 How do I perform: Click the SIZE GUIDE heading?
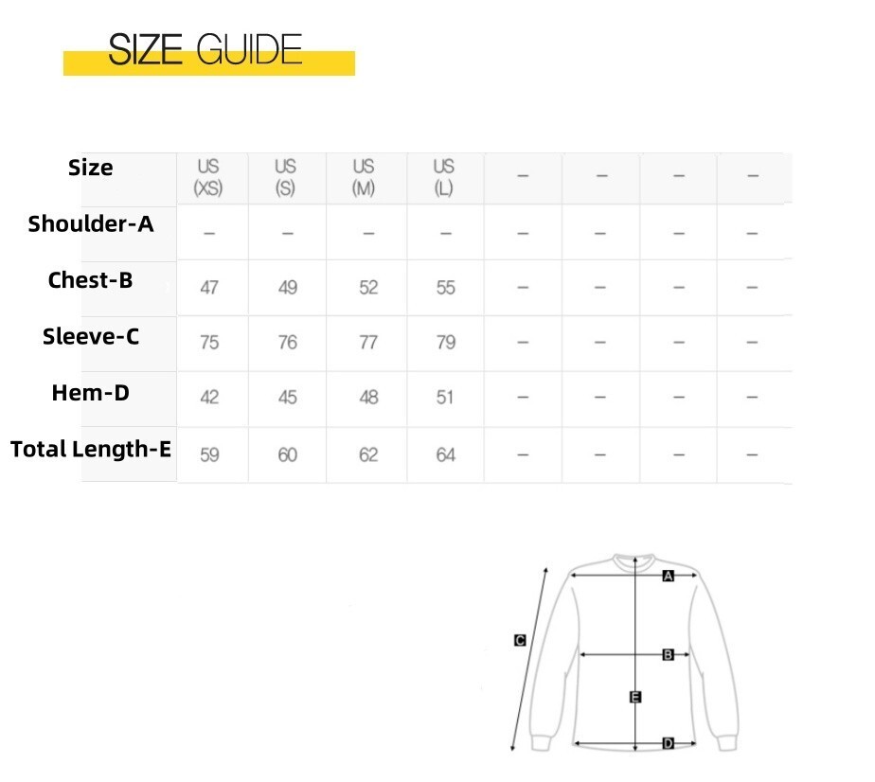[x=205, y=49]
